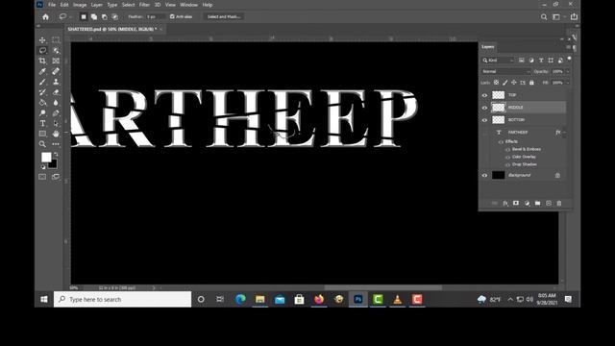615x346 pixels.
Task: Select the Path Selection tool
Action: (56, 123)
